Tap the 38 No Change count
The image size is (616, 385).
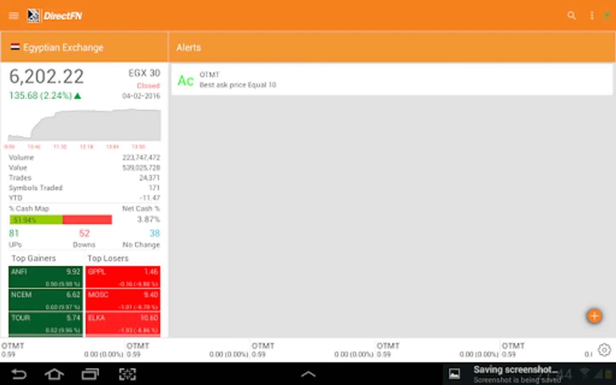click(154, 233)
